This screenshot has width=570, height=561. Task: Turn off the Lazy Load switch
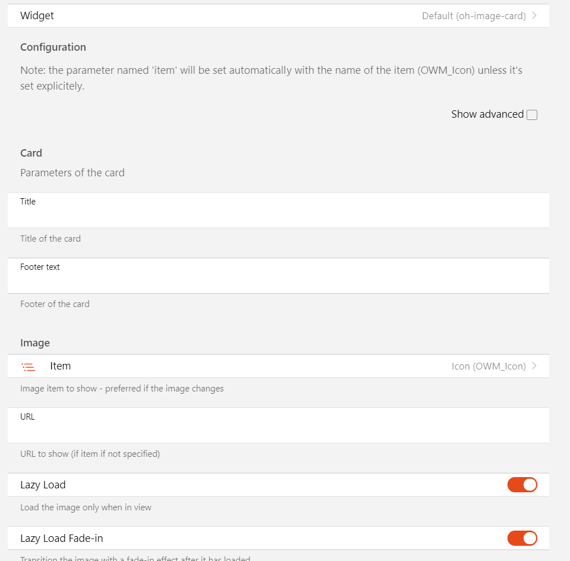(x=522, y=485)
